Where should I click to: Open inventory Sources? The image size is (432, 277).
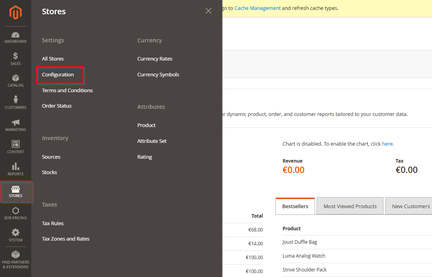coord(51,157)
